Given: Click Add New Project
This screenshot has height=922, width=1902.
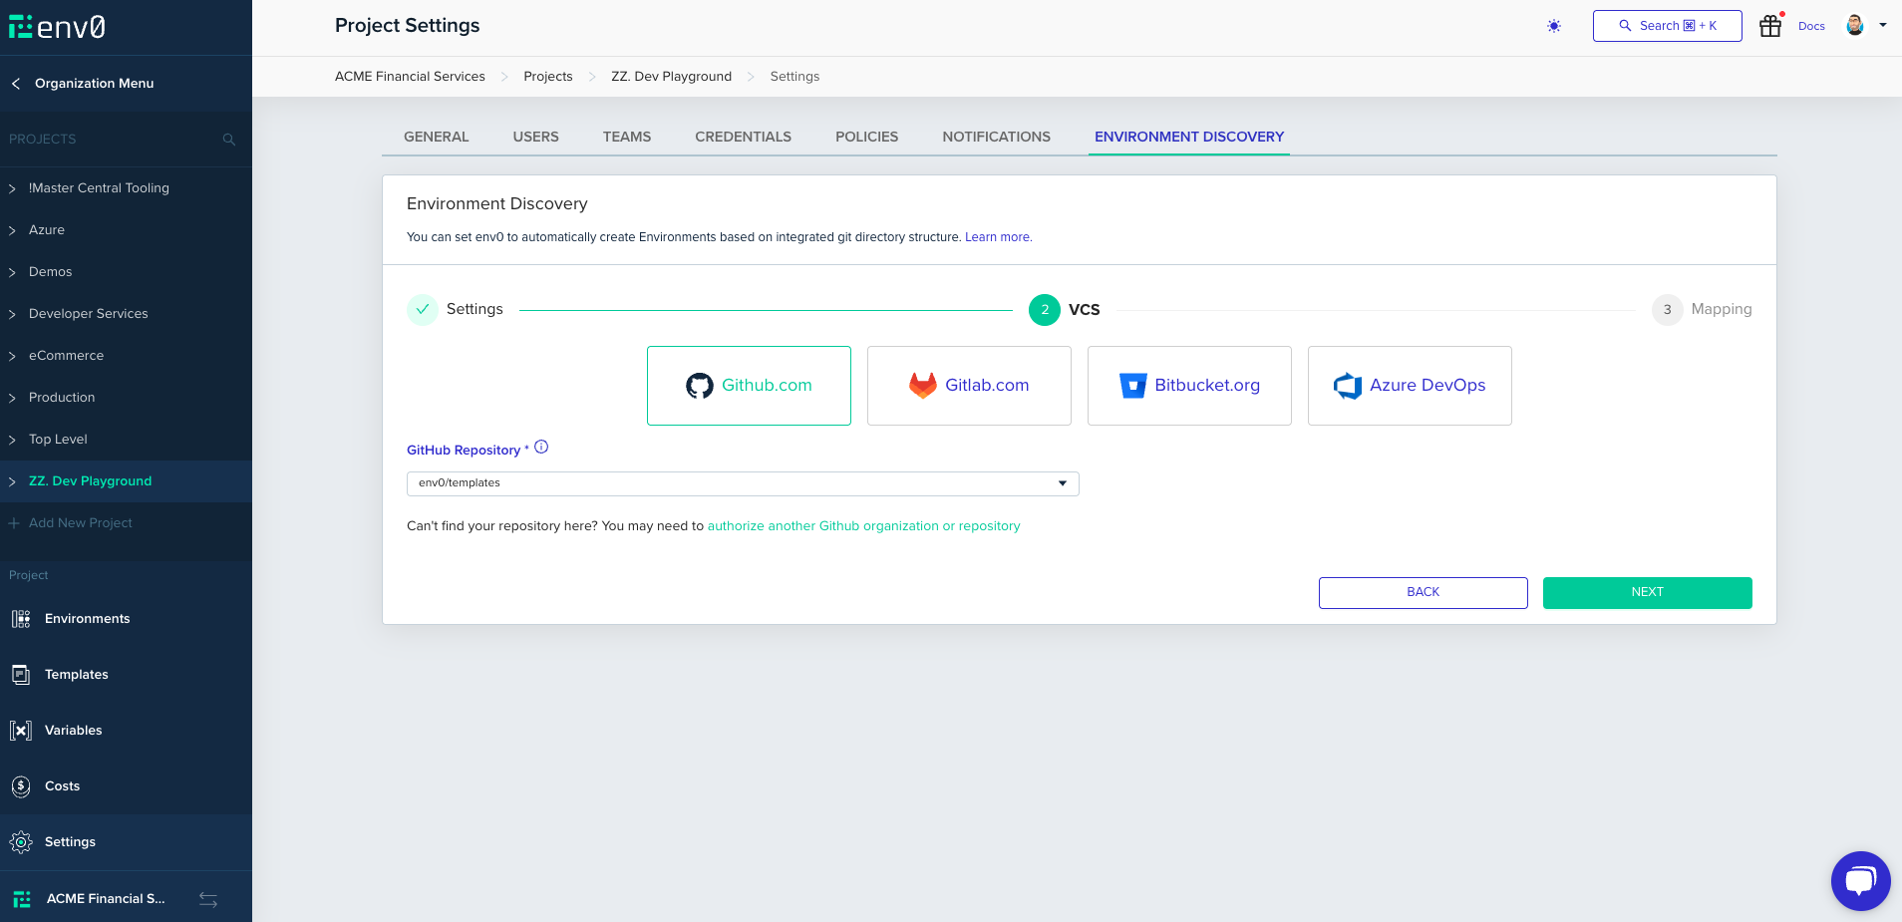Looking at the screenshot, I should [80, 523].
